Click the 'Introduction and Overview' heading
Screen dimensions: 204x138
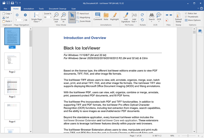(85, 38)
